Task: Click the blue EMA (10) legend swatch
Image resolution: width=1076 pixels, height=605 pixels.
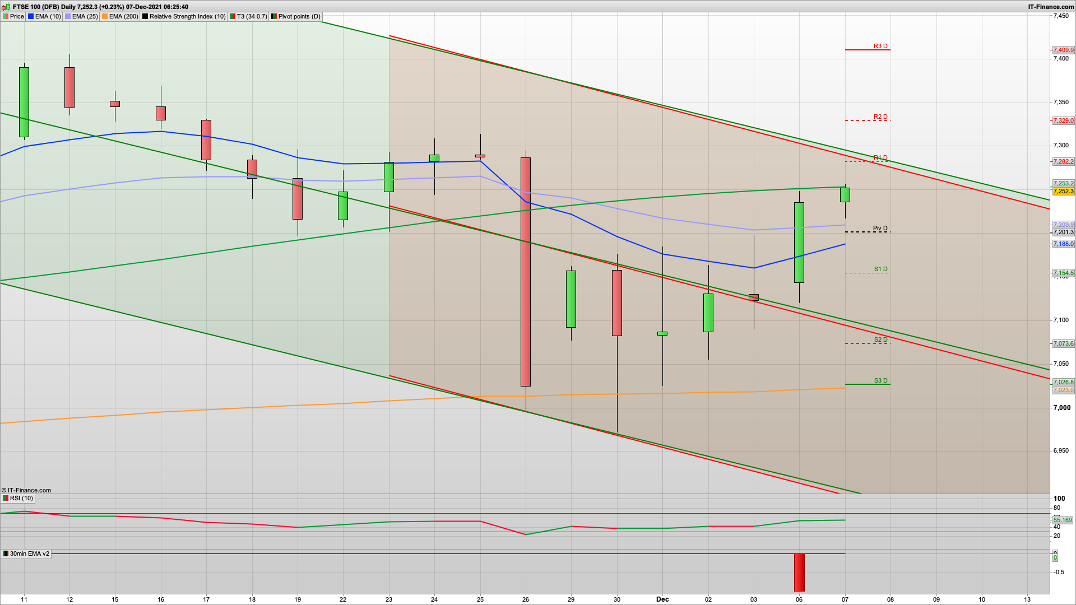Action: tap(31, 16)
